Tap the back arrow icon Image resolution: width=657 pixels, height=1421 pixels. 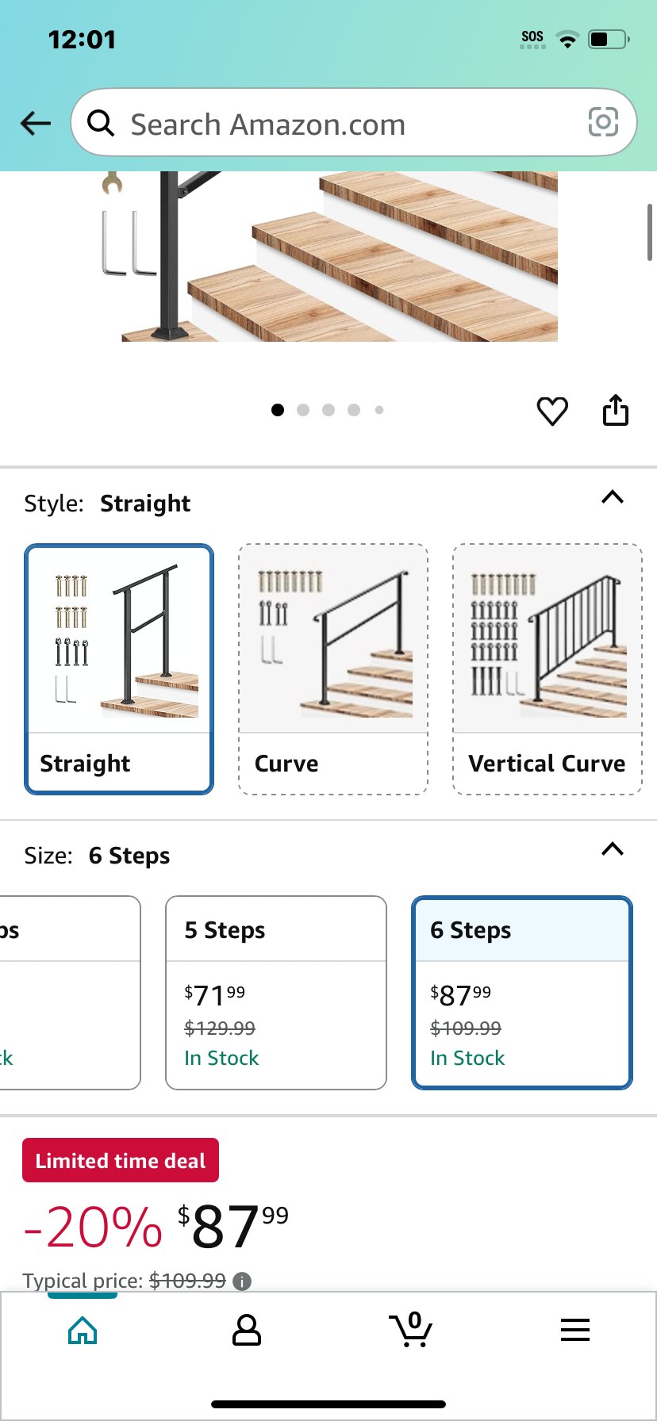click(x=36, y=123)
